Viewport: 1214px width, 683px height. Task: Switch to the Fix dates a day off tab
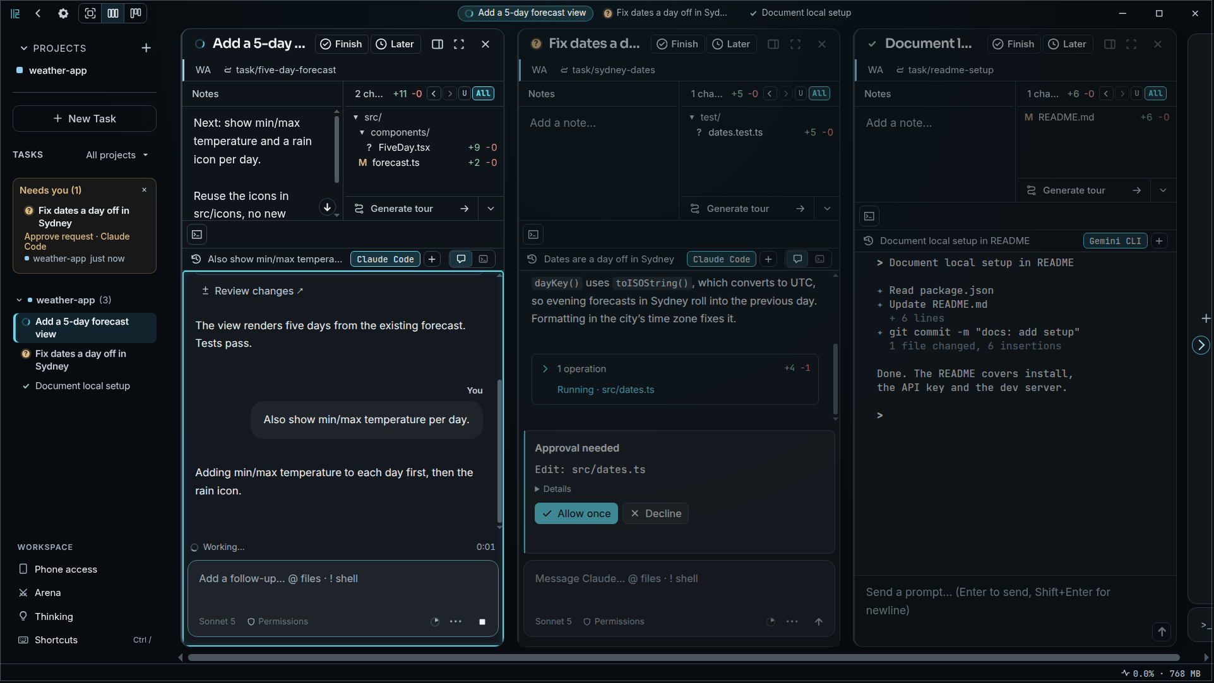tap(665, 13)
